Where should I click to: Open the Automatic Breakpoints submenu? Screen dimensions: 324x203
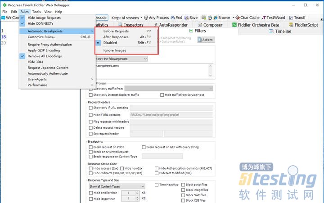(57, 31)
